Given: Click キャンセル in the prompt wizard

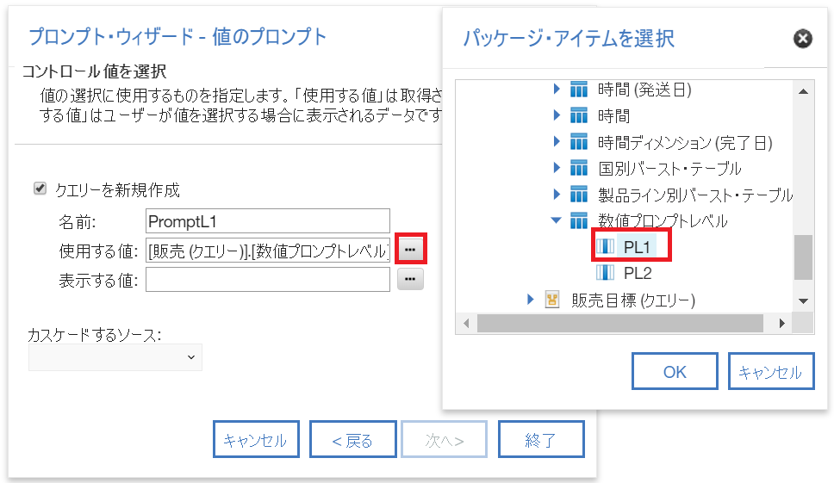Looking at the screenshot, I should 256,439.
